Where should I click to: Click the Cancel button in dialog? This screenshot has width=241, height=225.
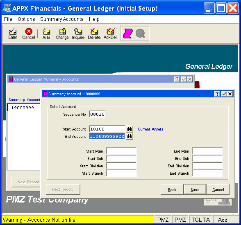coord(218,189)
